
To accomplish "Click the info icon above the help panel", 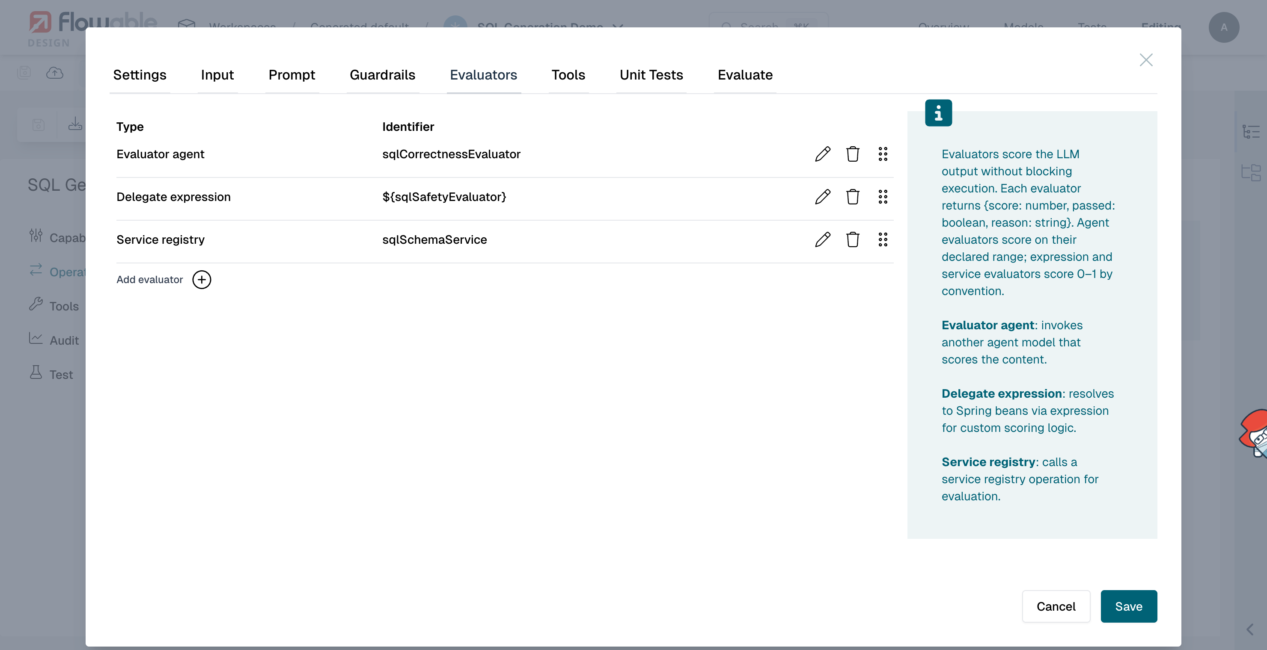I will [x=938, y=113].
